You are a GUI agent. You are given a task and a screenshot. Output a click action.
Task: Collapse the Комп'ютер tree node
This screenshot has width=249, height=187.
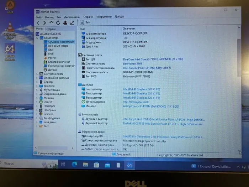click(37, 38)
